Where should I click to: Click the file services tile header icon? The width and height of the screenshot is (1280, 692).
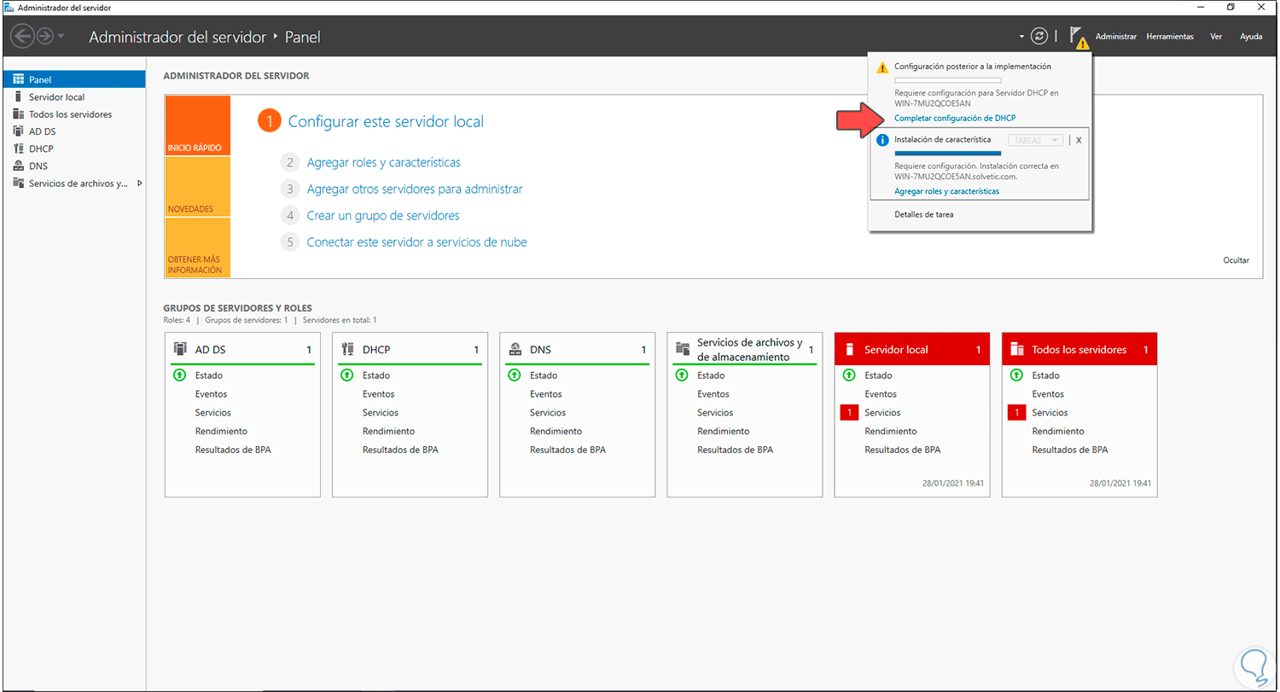click(x=682, y=349)
